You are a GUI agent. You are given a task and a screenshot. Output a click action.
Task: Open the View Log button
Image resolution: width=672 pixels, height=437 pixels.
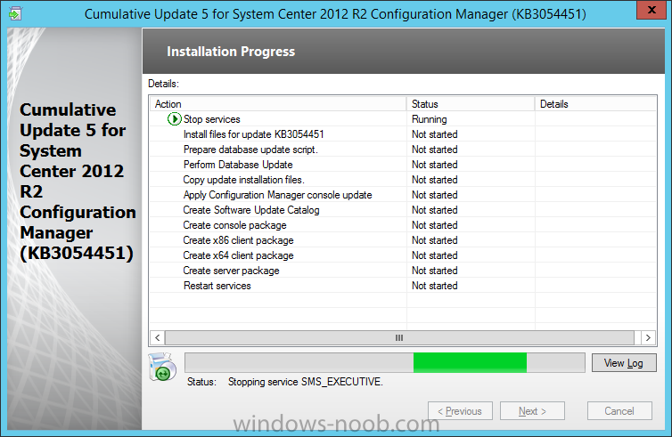[x=624, y=363]
